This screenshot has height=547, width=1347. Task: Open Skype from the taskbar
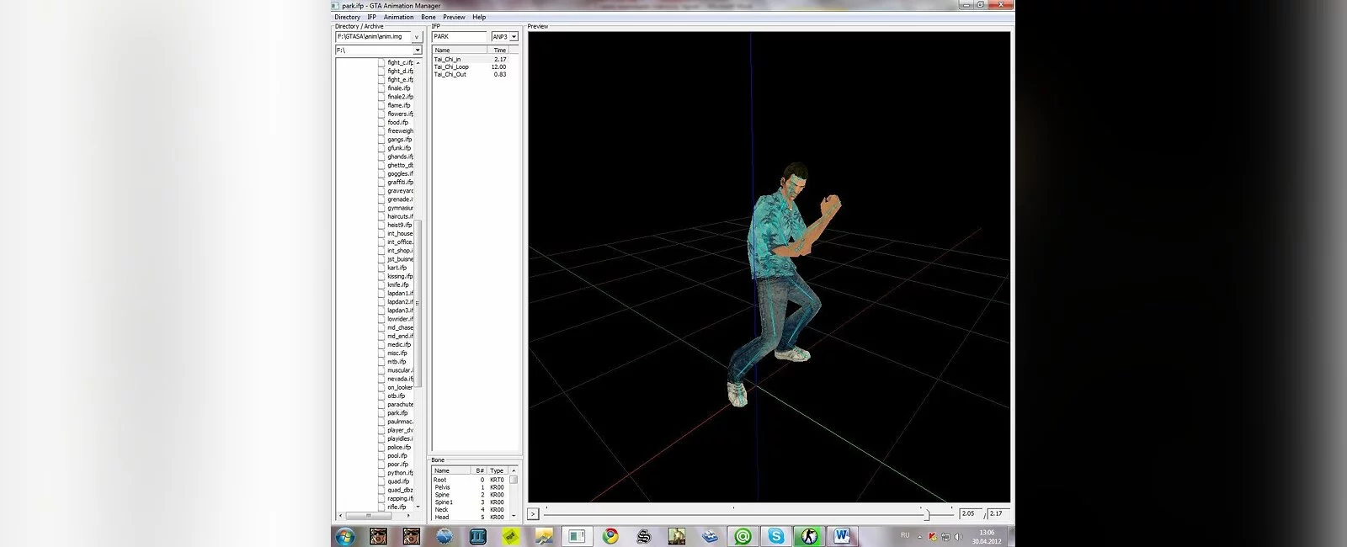pyautogui.click(x=775, y=536)
